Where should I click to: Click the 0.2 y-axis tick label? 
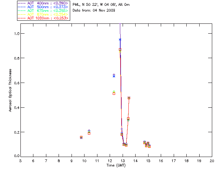point(17,132)
